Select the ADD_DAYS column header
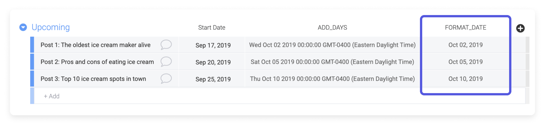The width and height of the screenshot is (547, 132). point(332,28)
